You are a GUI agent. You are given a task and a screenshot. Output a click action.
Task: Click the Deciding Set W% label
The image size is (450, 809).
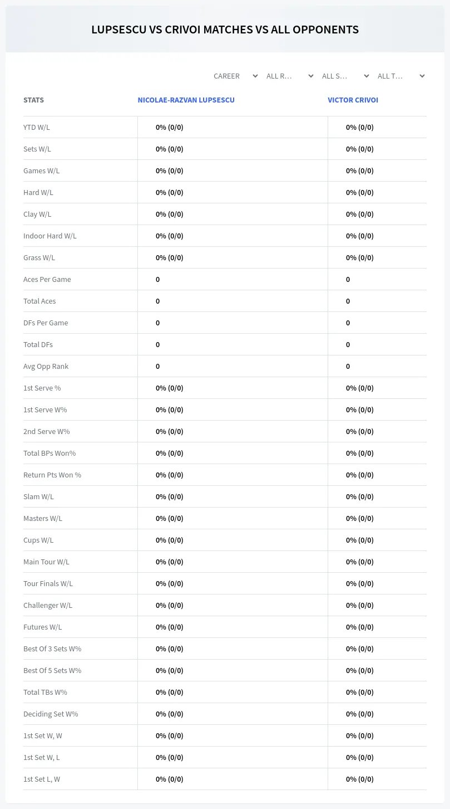tap(51, 714)
